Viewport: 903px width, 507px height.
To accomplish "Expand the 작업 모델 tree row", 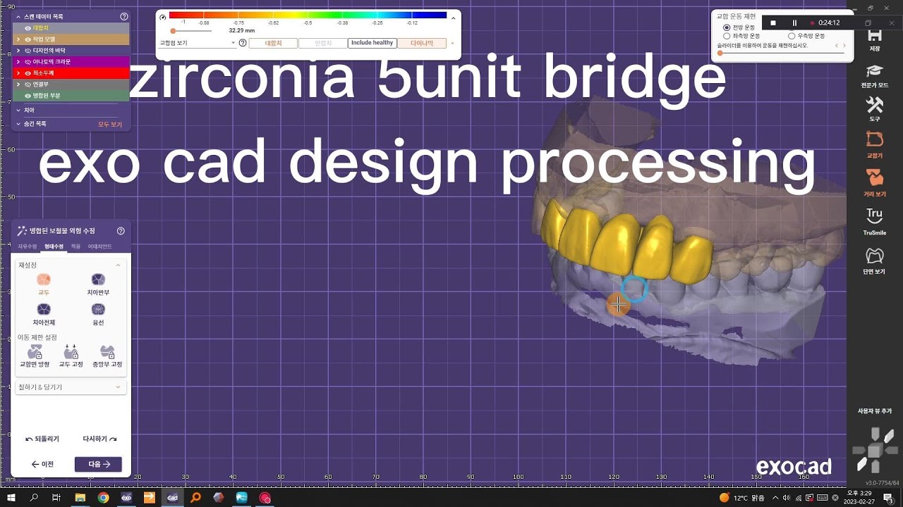I will point(18,39).
